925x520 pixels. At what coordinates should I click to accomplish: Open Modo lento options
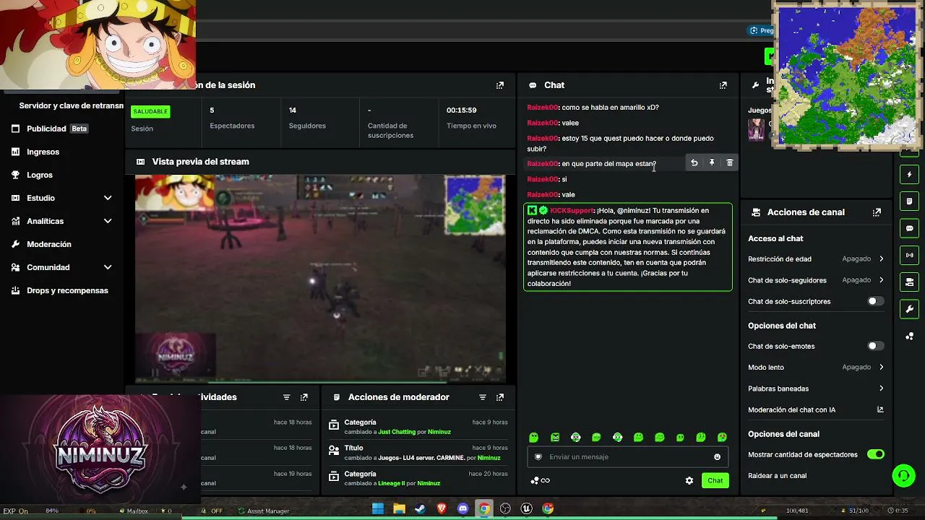point(816,367)
